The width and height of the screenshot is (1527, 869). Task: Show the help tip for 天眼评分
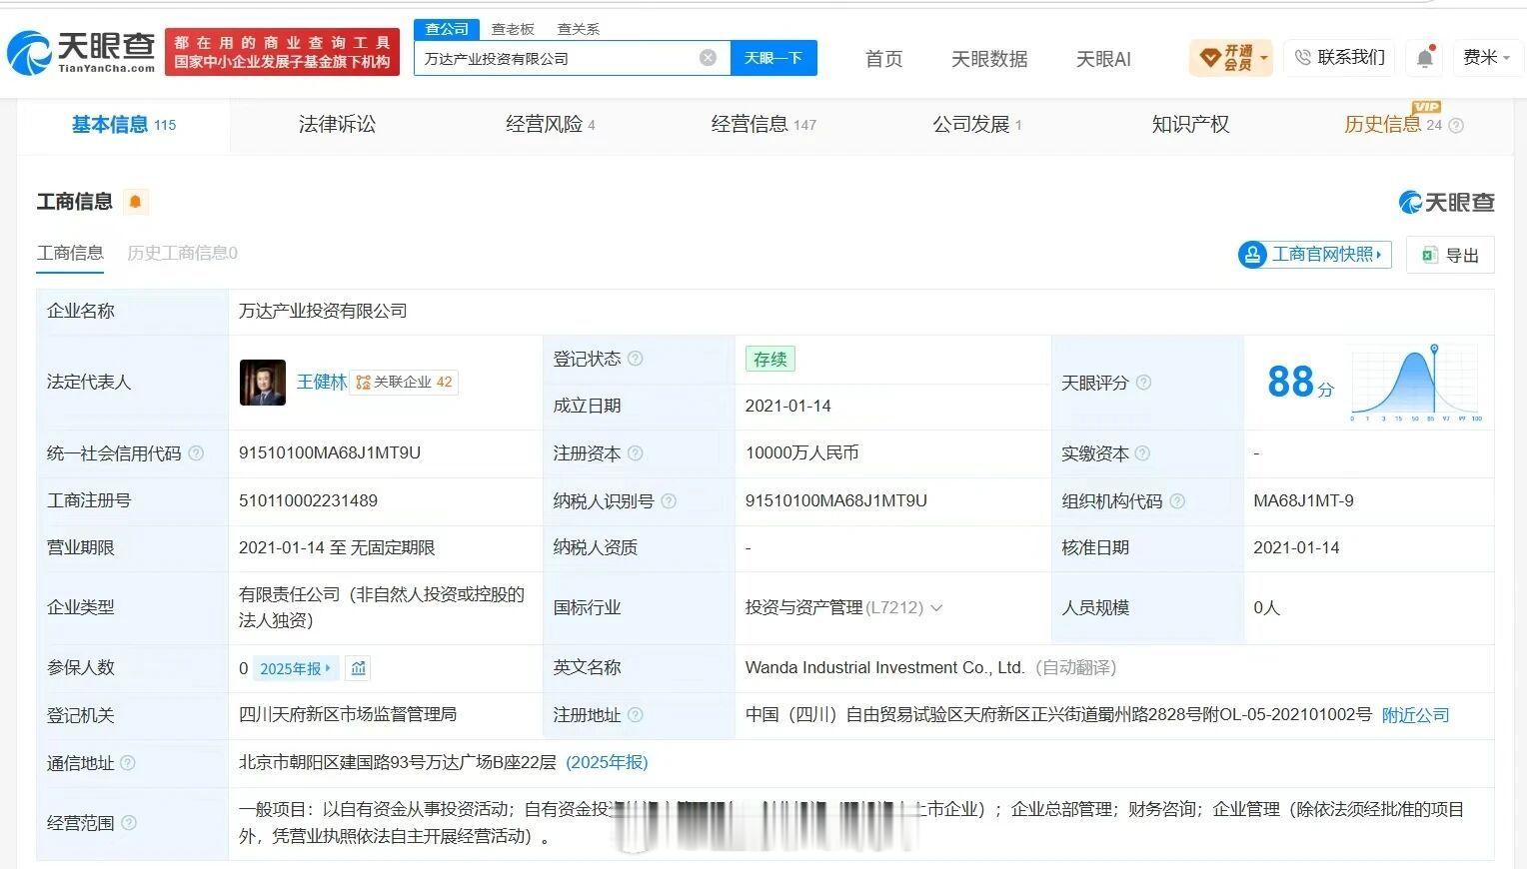click(x=1143, y=383)
